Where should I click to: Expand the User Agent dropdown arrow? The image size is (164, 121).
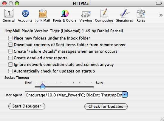pyautogui.click(x=125, y=95)
